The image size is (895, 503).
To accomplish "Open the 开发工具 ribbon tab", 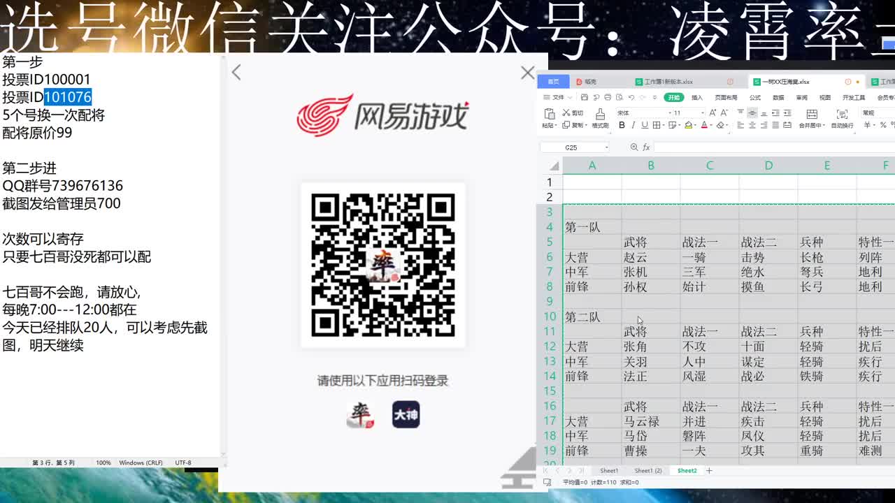I will pos(854,98).
